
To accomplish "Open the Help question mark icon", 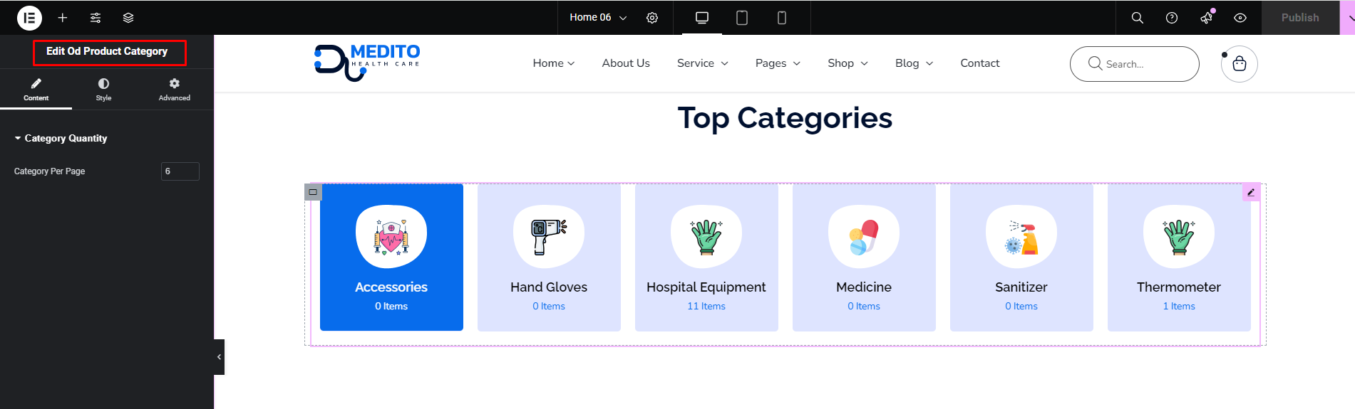I will [1171, 18].
